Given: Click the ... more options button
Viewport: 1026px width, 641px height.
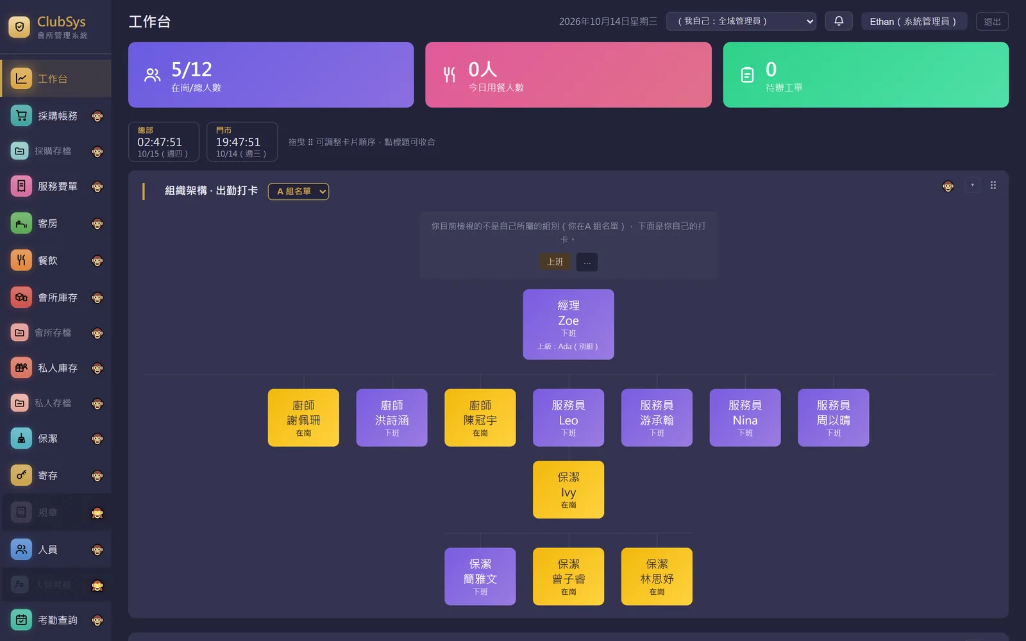Looking at the screenshot, I should [x=587, y=262].
